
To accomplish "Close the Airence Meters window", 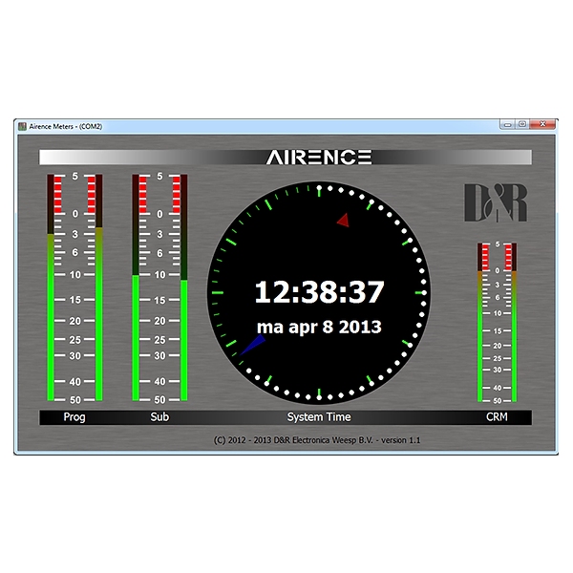I will click(542, 124).
